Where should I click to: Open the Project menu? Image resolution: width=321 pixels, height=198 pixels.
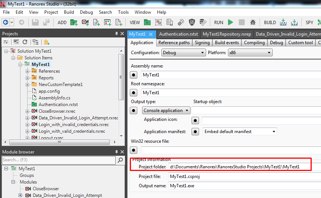click(x=51, y=12)
